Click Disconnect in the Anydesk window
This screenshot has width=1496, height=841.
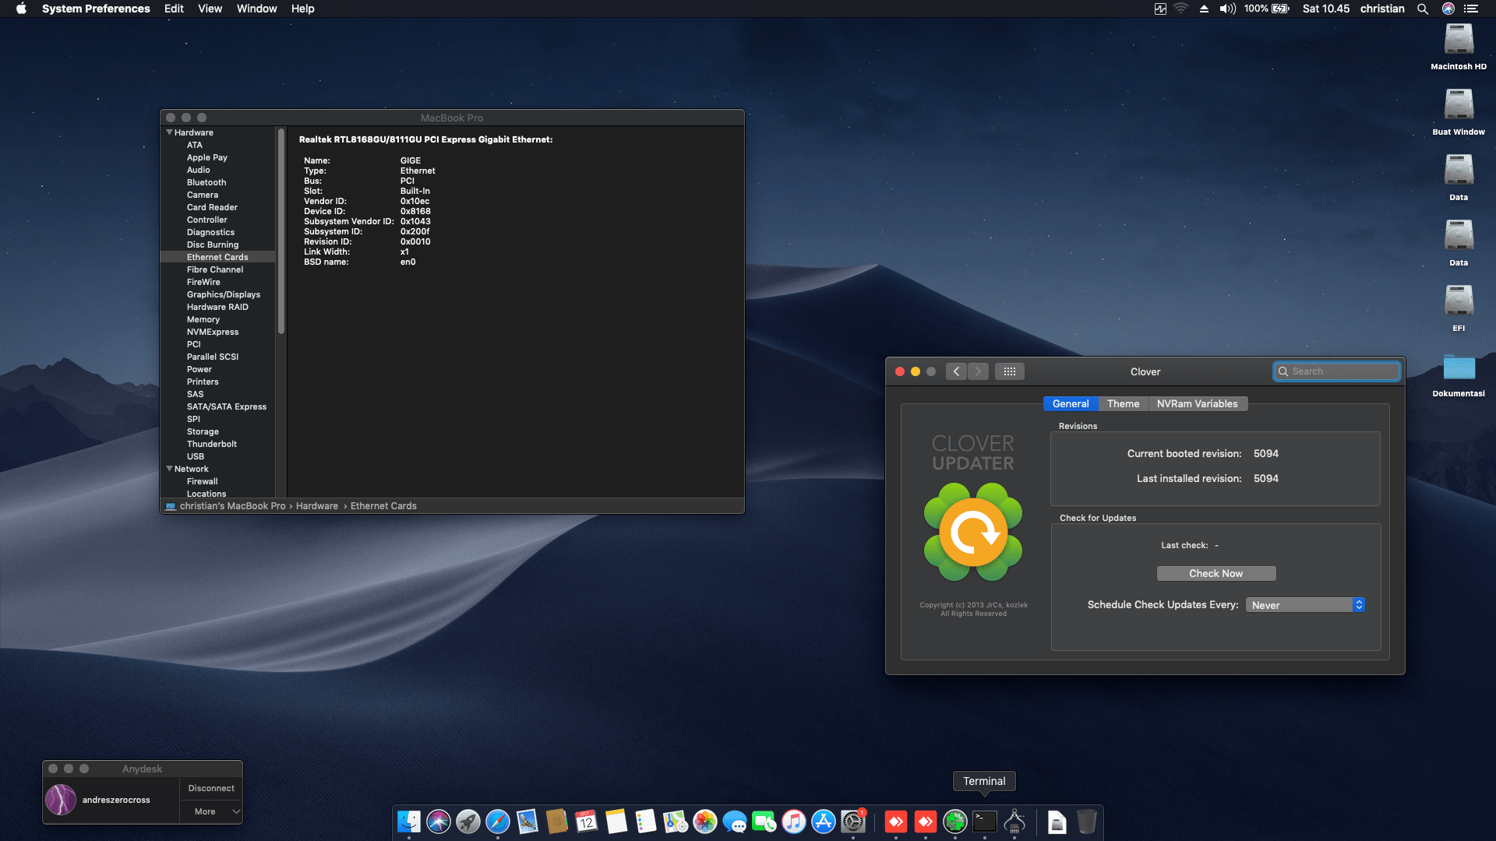(210, 788)
